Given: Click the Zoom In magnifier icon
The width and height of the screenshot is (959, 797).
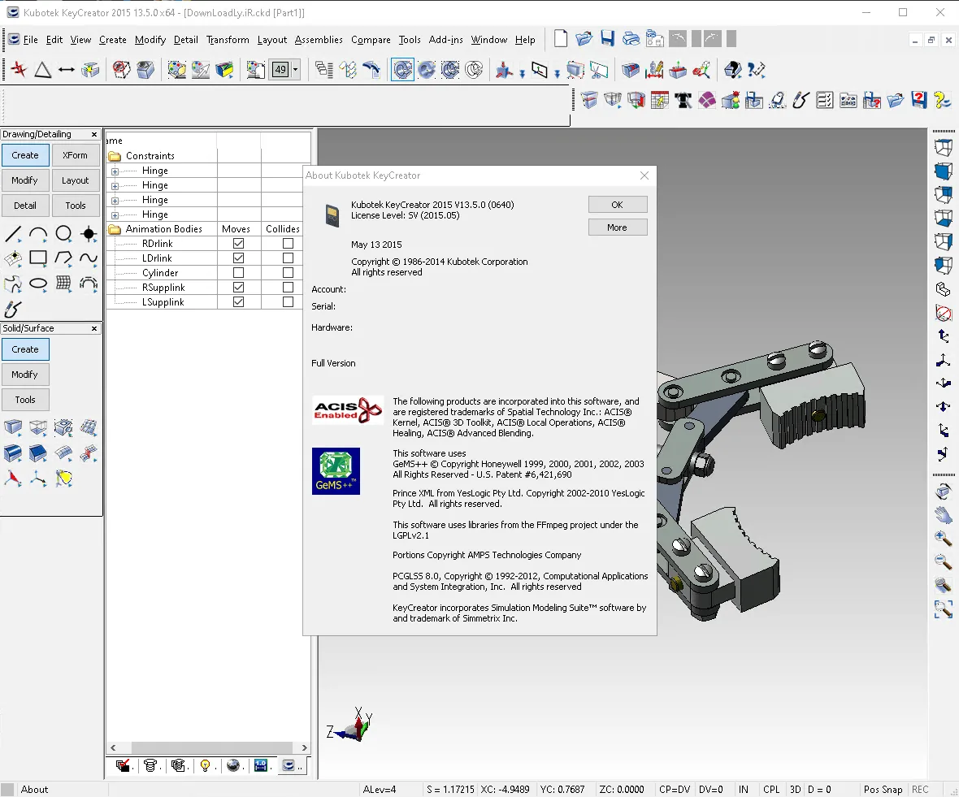Looking at the screenshot, I should 943,538.
